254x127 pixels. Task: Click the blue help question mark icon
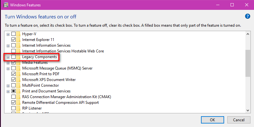click(248, 17)
